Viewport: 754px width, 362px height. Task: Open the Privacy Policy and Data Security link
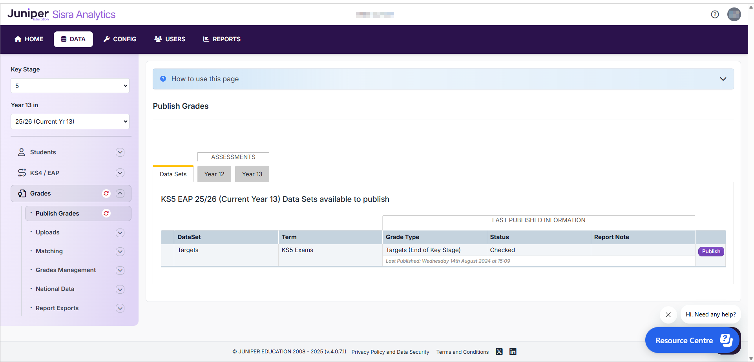[390, 352]
